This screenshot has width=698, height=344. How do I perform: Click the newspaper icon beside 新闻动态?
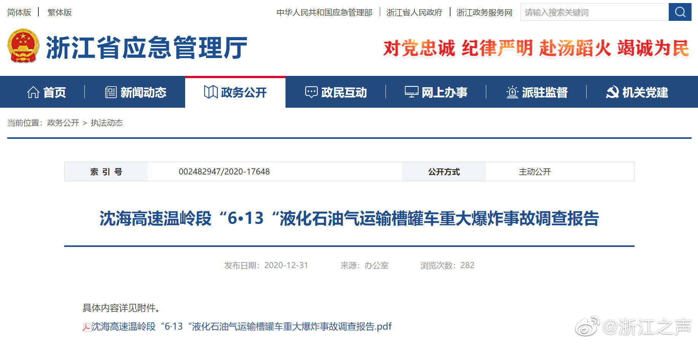(111, 92)
